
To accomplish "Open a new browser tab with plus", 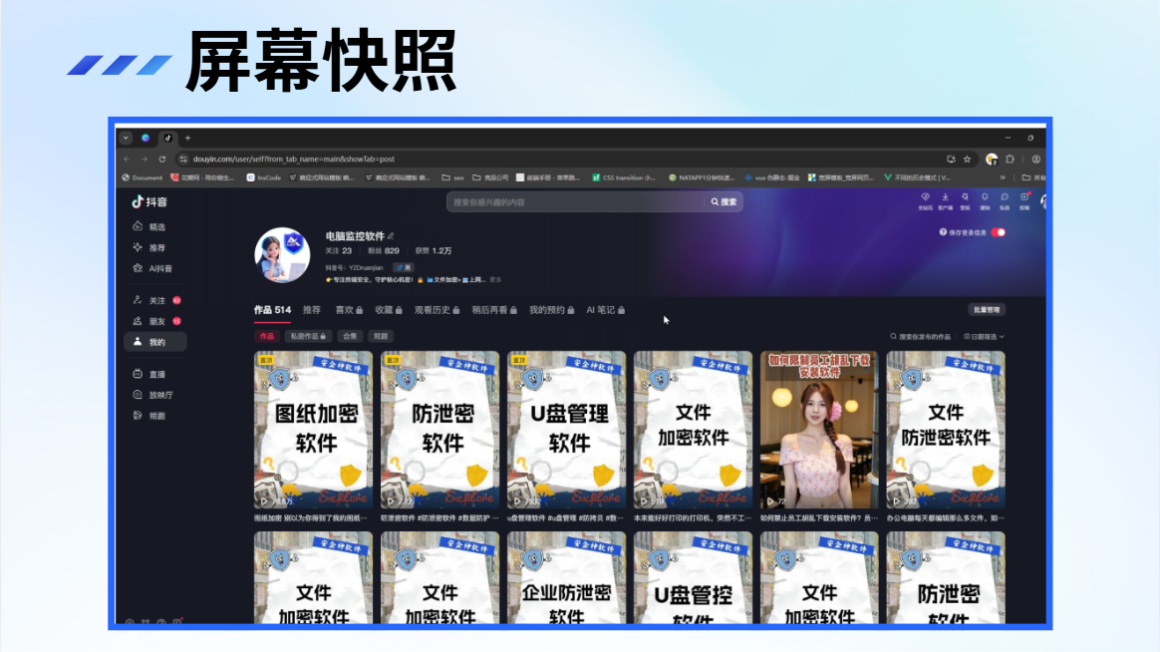I will point(188,138).
